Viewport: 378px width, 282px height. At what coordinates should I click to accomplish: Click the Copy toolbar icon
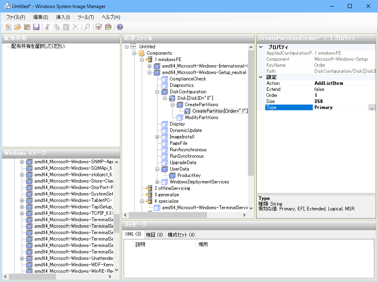click(x=57, y=27)
